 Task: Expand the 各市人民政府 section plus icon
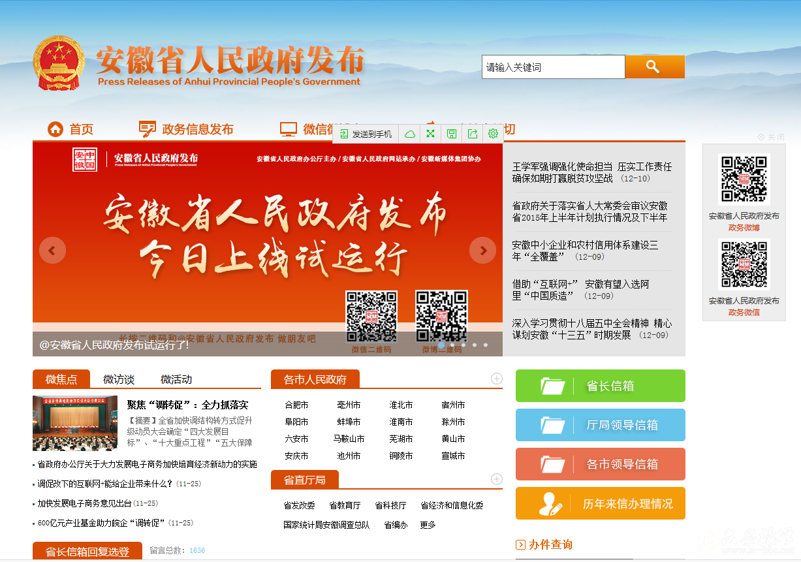(x=496, y=379)
